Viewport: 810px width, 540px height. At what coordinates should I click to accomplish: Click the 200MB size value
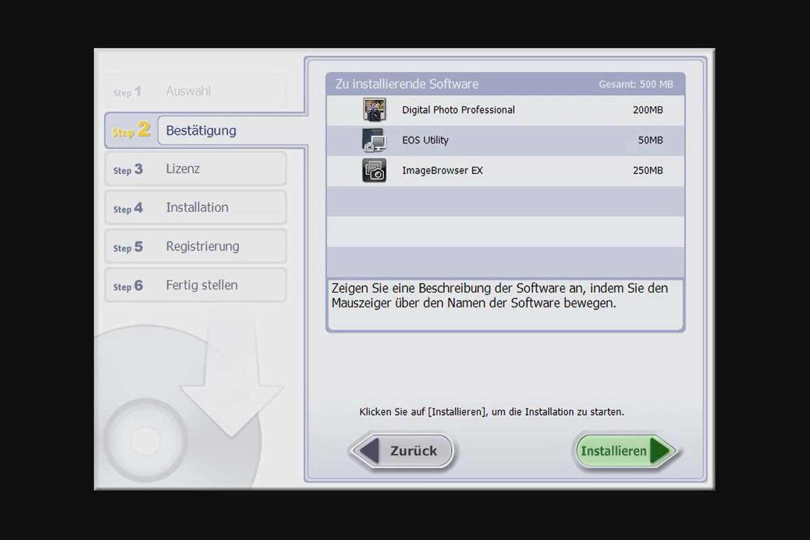(x=648, y=110)
